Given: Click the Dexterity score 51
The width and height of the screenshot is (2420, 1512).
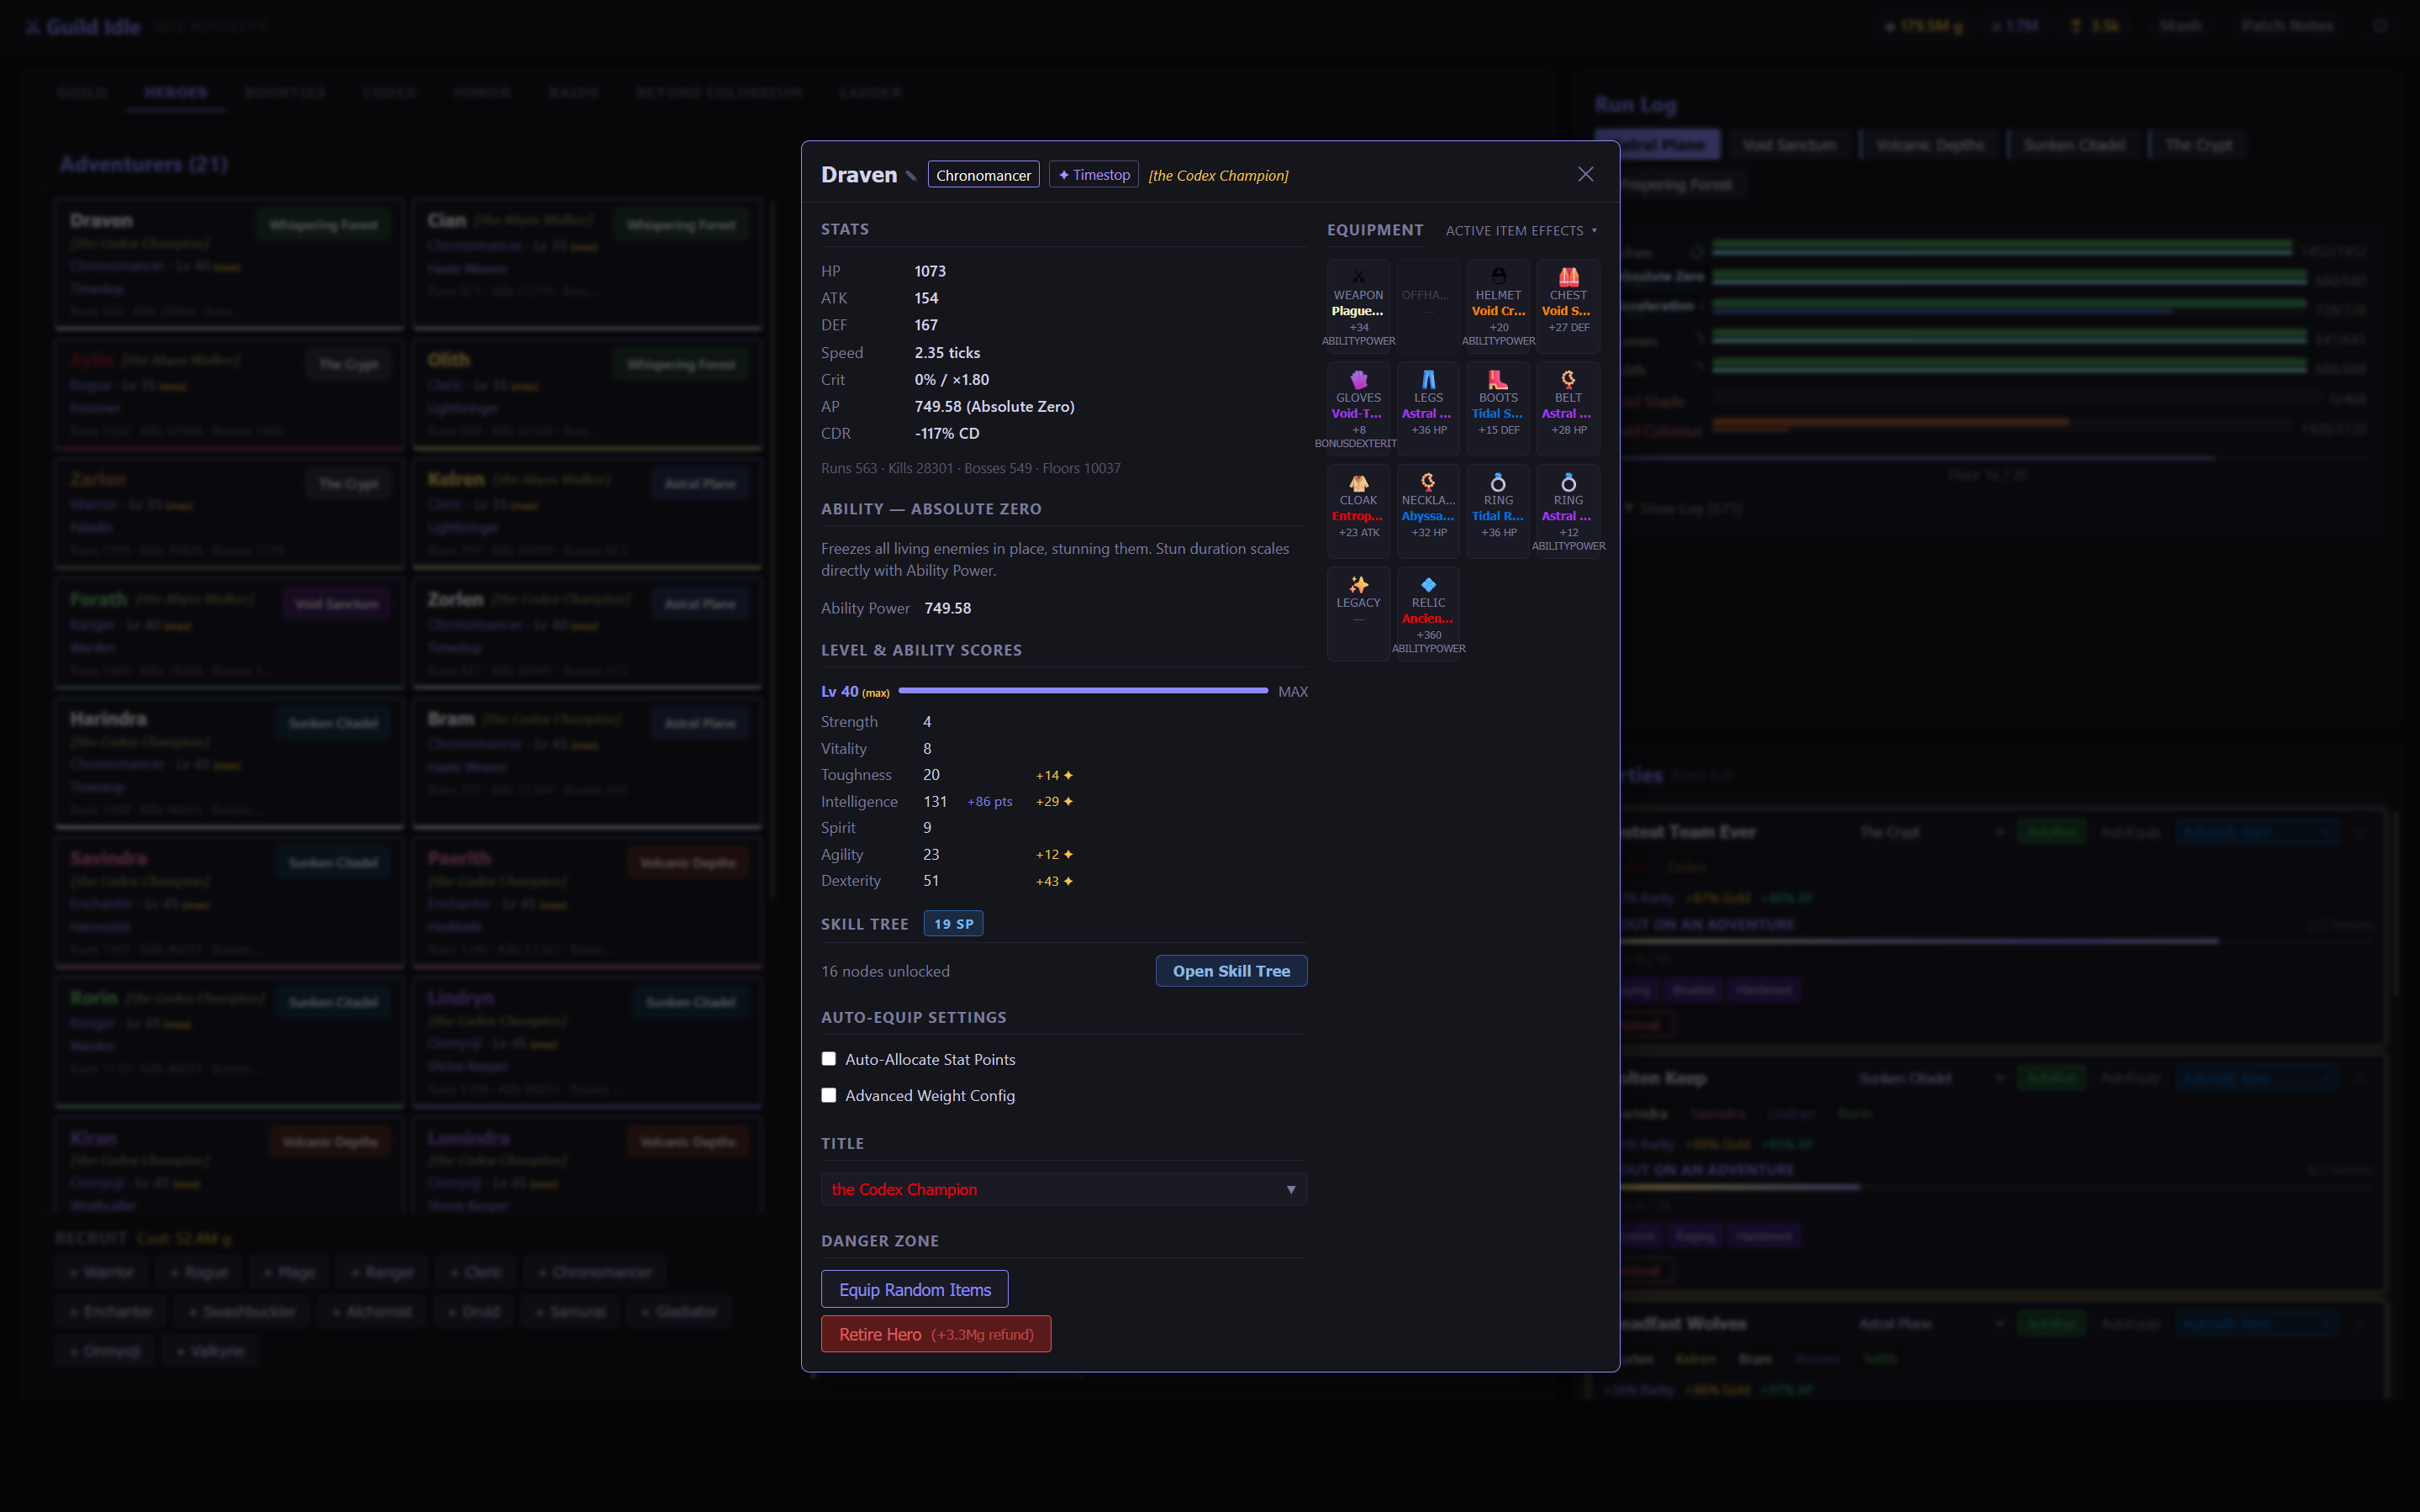Looking at the screenshot, I should tap(931, 880).
